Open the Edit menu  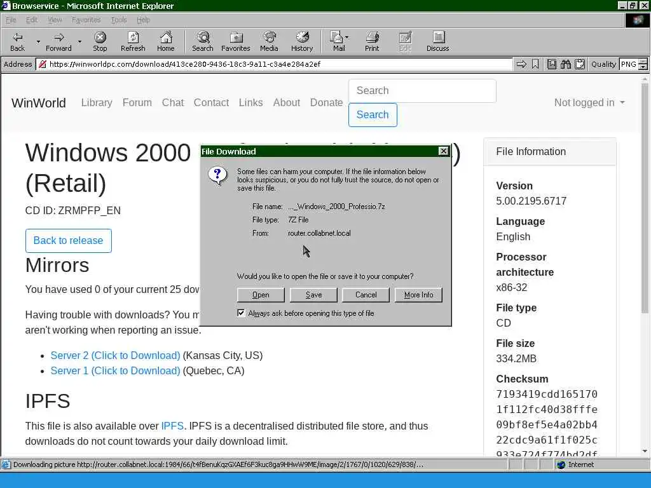point(32,20)
